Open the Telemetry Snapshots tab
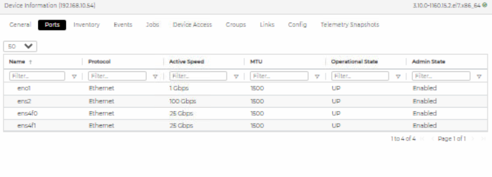Screen dimensions: 492x177 click(x=350, y=25)
